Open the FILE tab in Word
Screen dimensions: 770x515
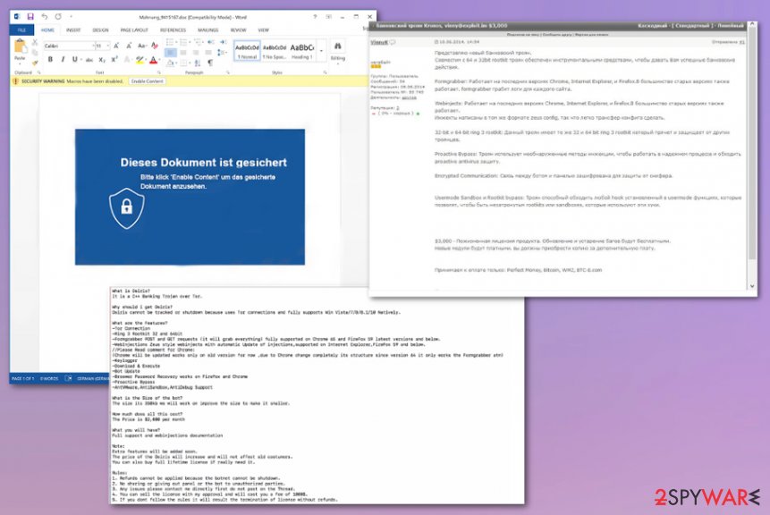(x=21, y=30)
